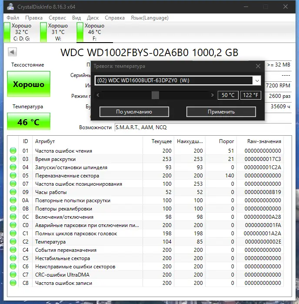Open the Диск menu
Screen dimensions: 299x304
[x=93, y=18]
